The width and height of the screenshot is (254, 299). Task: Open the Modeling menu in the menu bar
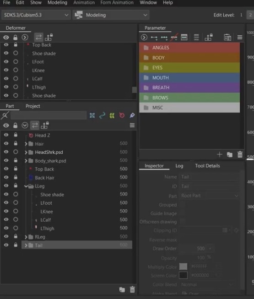[x=57, y=2]
